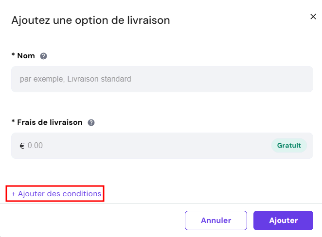Focus the Nom input field
Screen dimensions: 322x237
point(162,79)
